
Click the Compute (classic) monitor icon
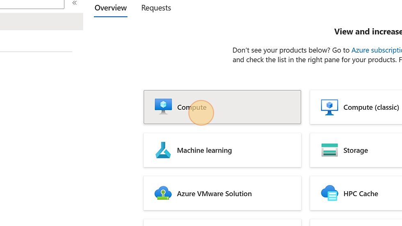[x=329, y=107]
